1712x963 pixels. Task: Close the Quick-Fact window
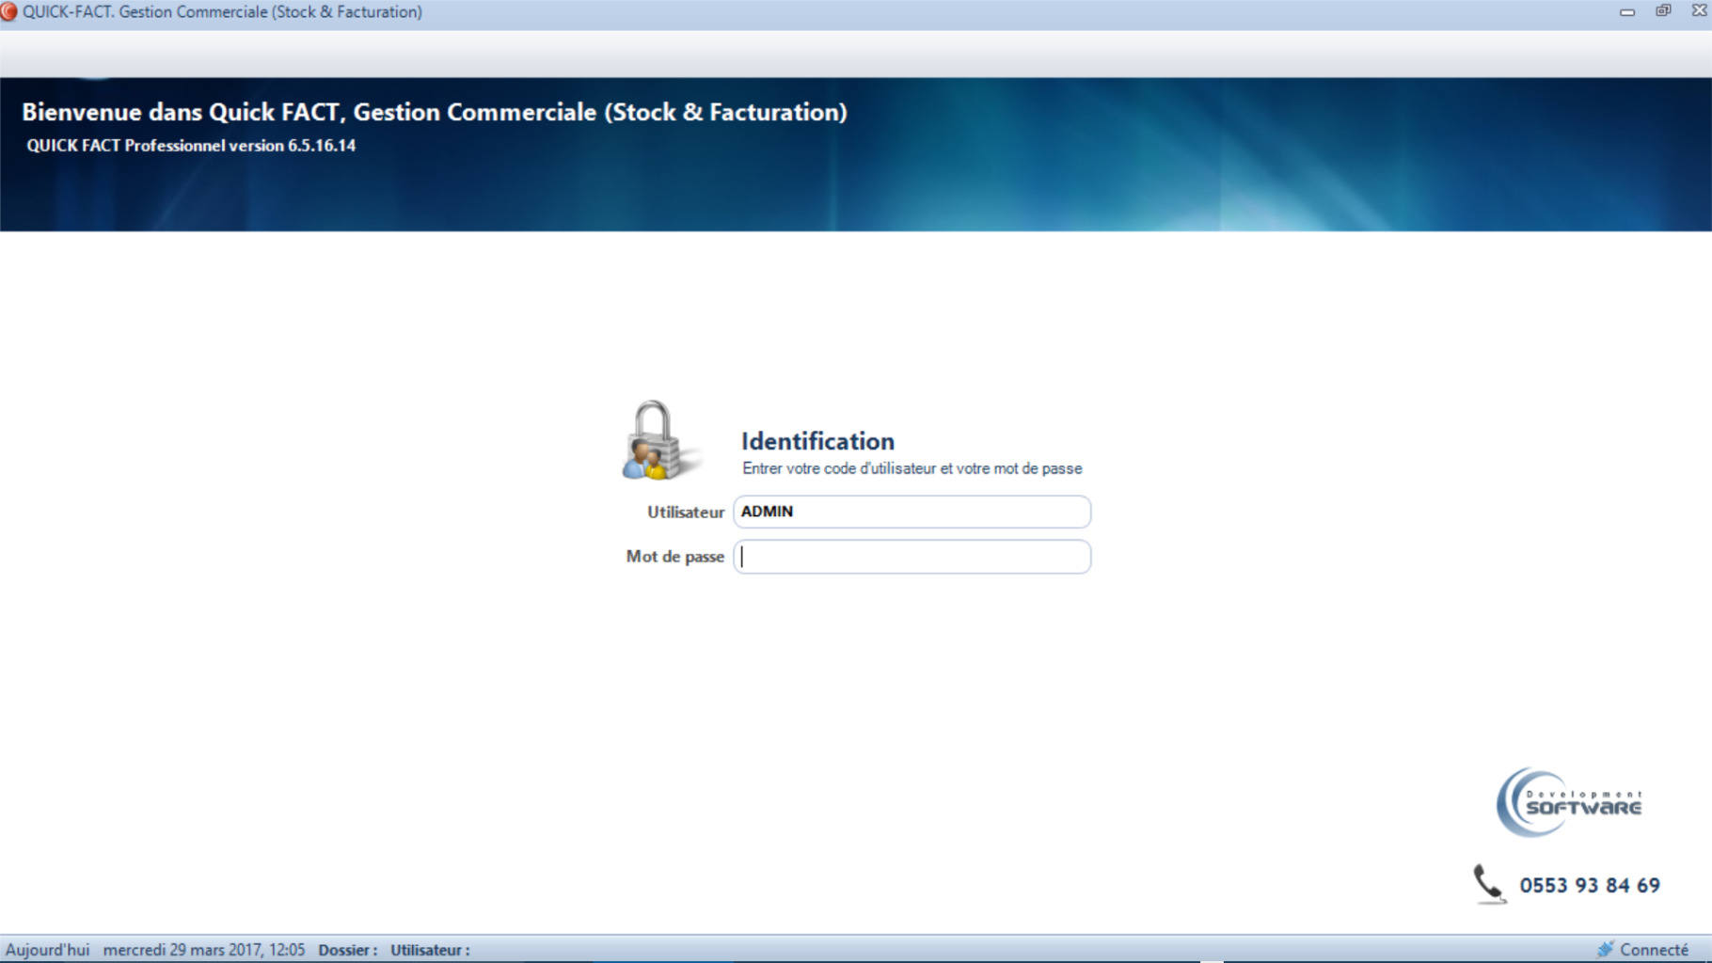(1699, 11)
